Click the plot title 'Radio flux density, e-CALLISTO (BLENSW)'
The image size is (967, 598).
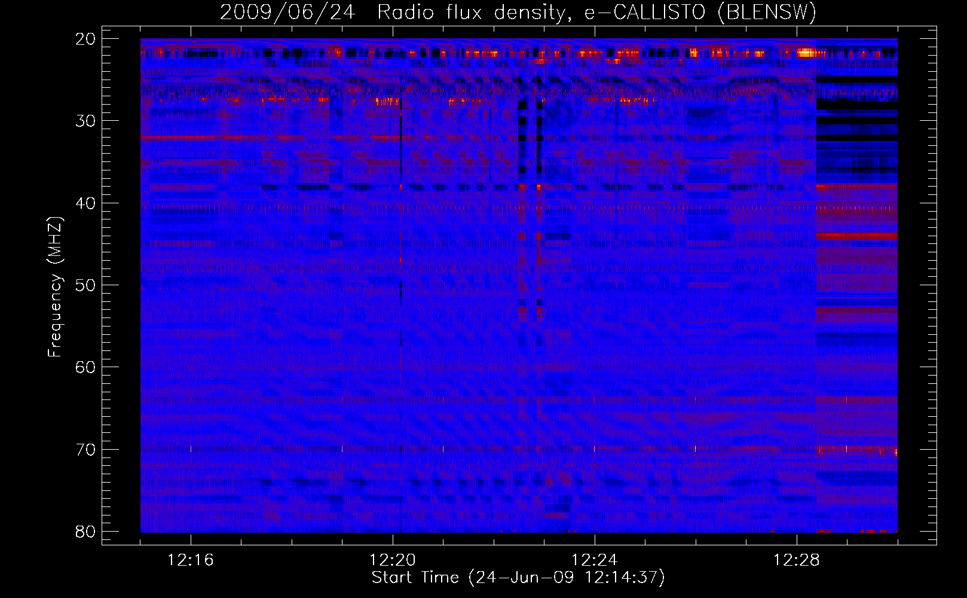click(x=597, y=13)
